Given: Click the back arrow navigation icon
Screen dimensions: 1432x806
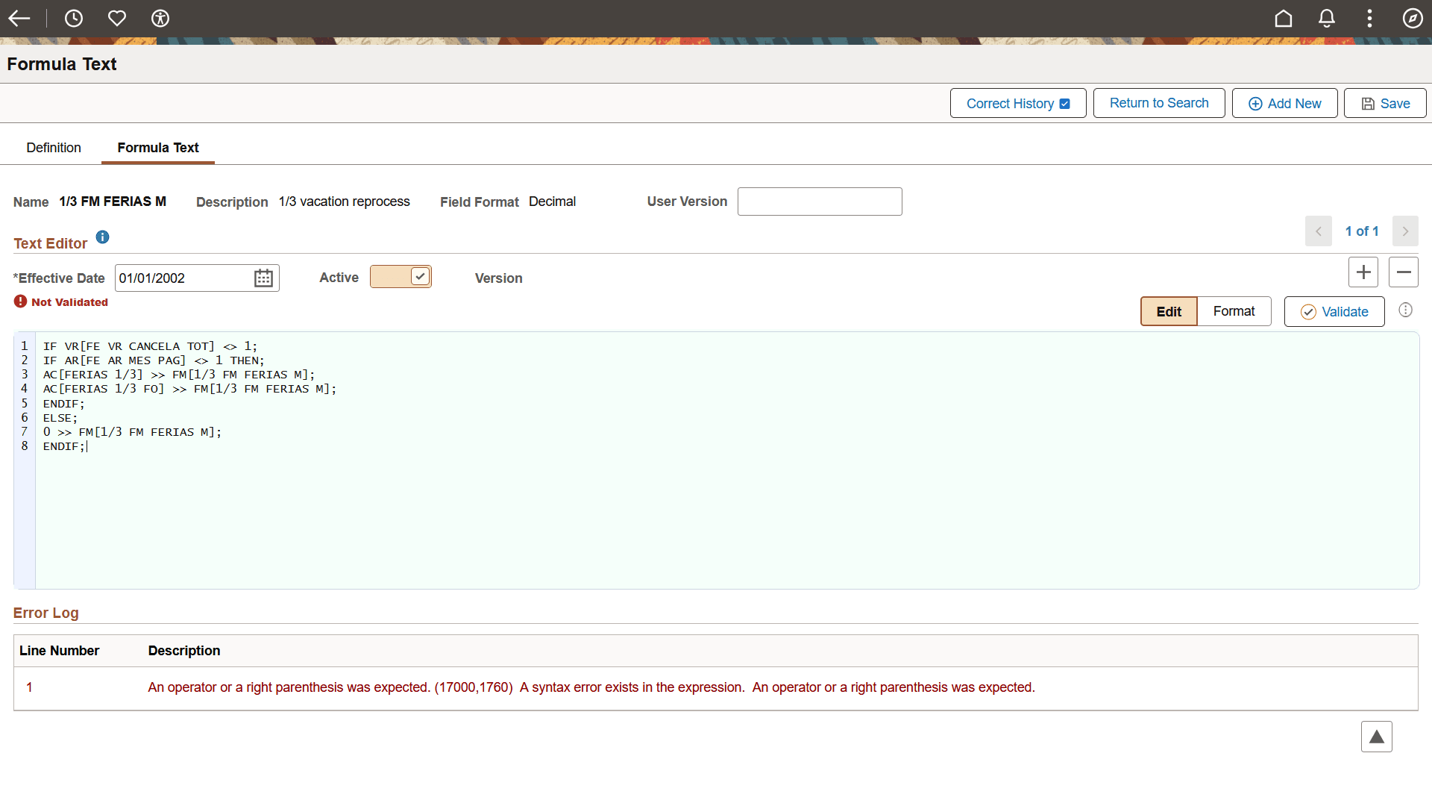Looking at the screenshot, I should pos(19,19).
